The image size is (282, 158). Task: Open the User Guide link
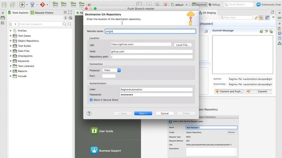[x=106, y=131]
